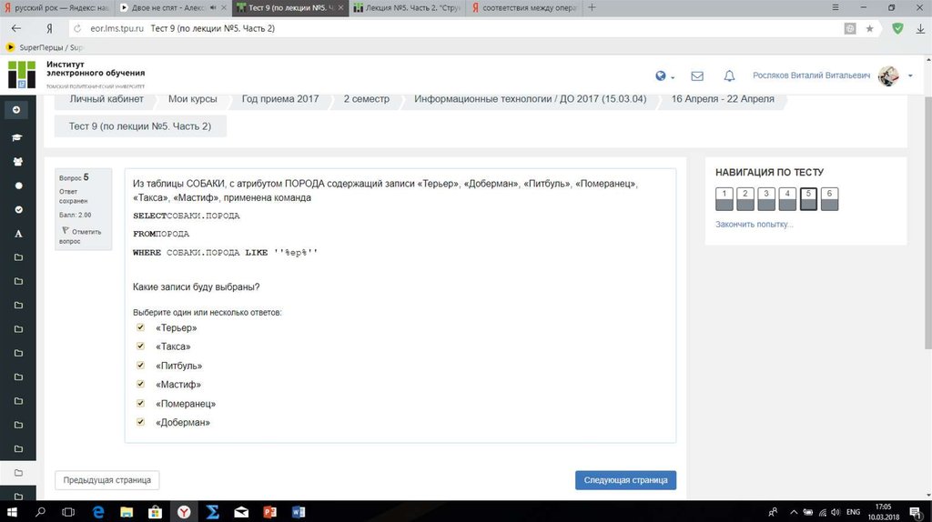Open 'Мои курсы' breadcrumb

coord(193,99)
